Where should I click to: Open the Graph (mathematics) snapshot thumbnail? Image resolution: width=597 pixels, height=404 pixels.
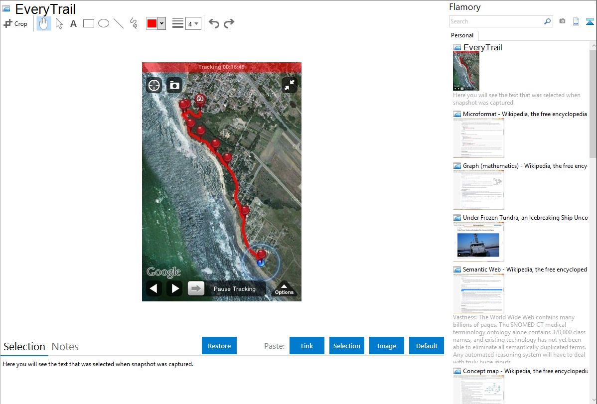(x=478, y=190)
